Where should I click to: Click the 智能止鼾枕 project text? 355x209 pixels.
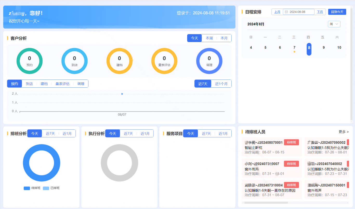coord(253,148)
